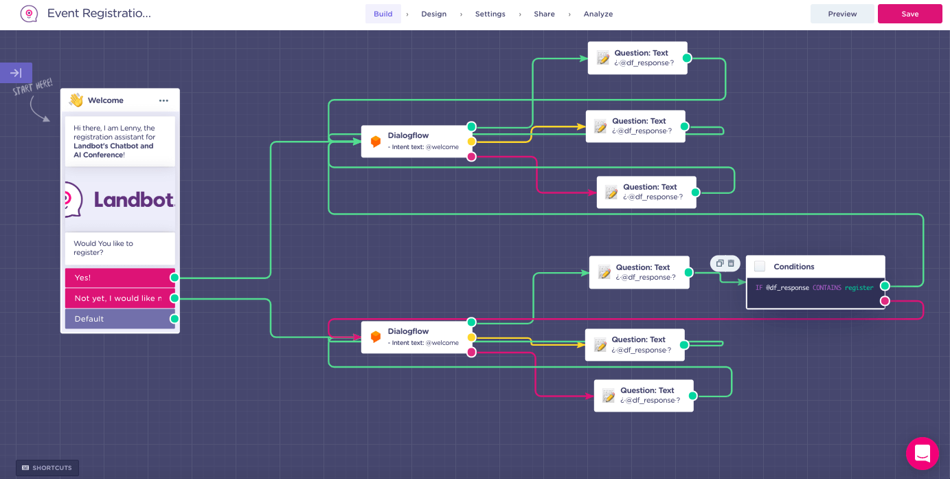The width and height of the screenshot is (950, 479).
Task: Click the Preview button
Action: [842, 14]
